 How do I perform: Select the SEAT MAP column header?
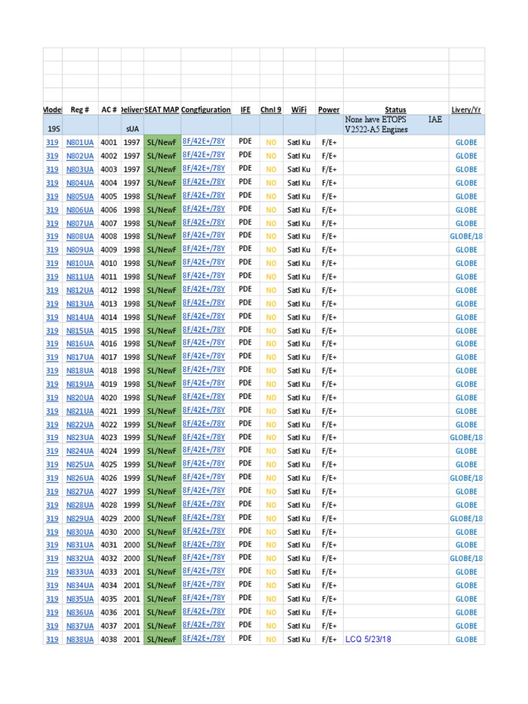pyautogui.click(x=162, y=109)
